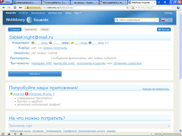Image resolution: width=182 pixels, height=136 pixels.
Task: Toggle the panel icon in the status bar
Action: pos(3,134)
